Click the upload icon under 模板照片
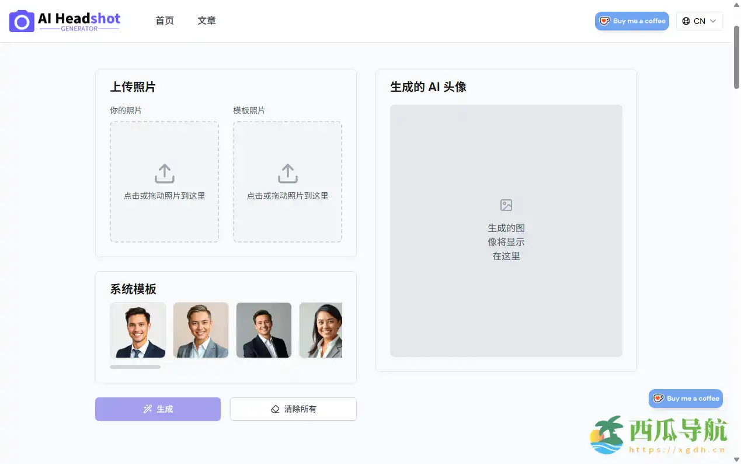Screen dimensions: 741x464 point(287,172)
